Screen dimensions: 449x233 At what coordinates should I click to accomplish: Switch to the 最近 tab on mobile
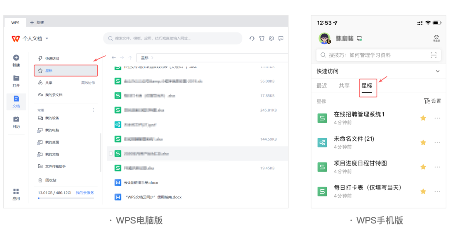pyautogui.click(x=322, y=86)
